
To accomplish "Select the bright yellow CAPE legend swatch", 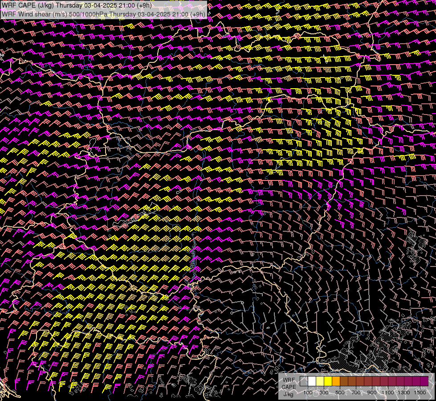I will tap(328, 381).
